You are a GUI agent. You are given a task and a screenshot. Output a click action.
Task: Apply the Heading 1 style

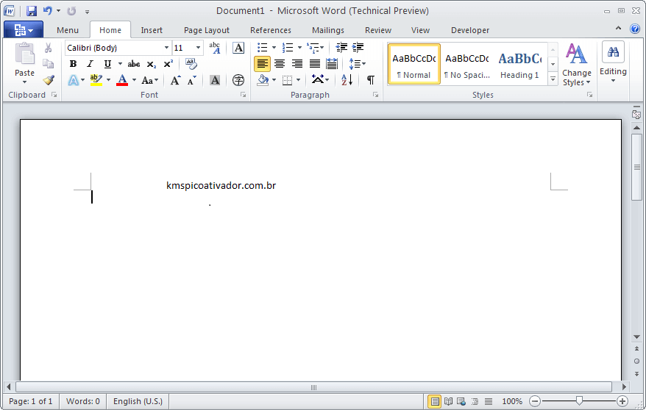tap(520, 64)
